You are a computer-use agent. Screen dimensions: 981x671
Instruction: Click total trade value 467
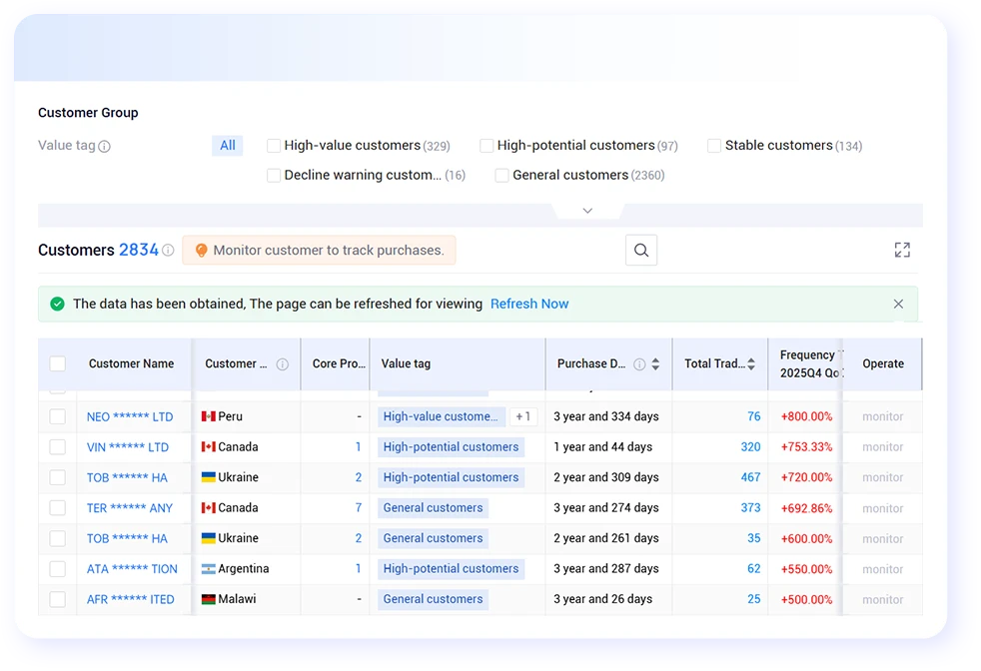(x=750, y=477)
